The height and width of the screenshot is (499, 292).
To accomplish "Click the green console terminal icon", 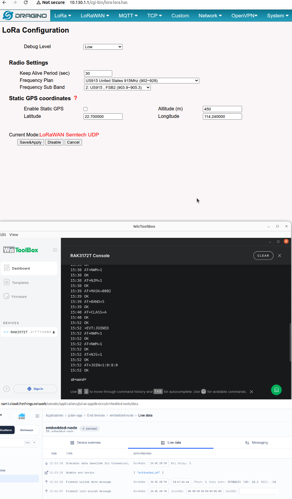I will (276, 390).
